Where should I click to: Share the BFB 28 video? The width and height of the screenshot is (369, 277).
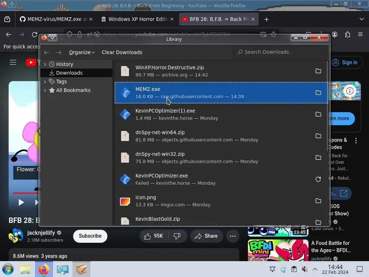(206, 236)
